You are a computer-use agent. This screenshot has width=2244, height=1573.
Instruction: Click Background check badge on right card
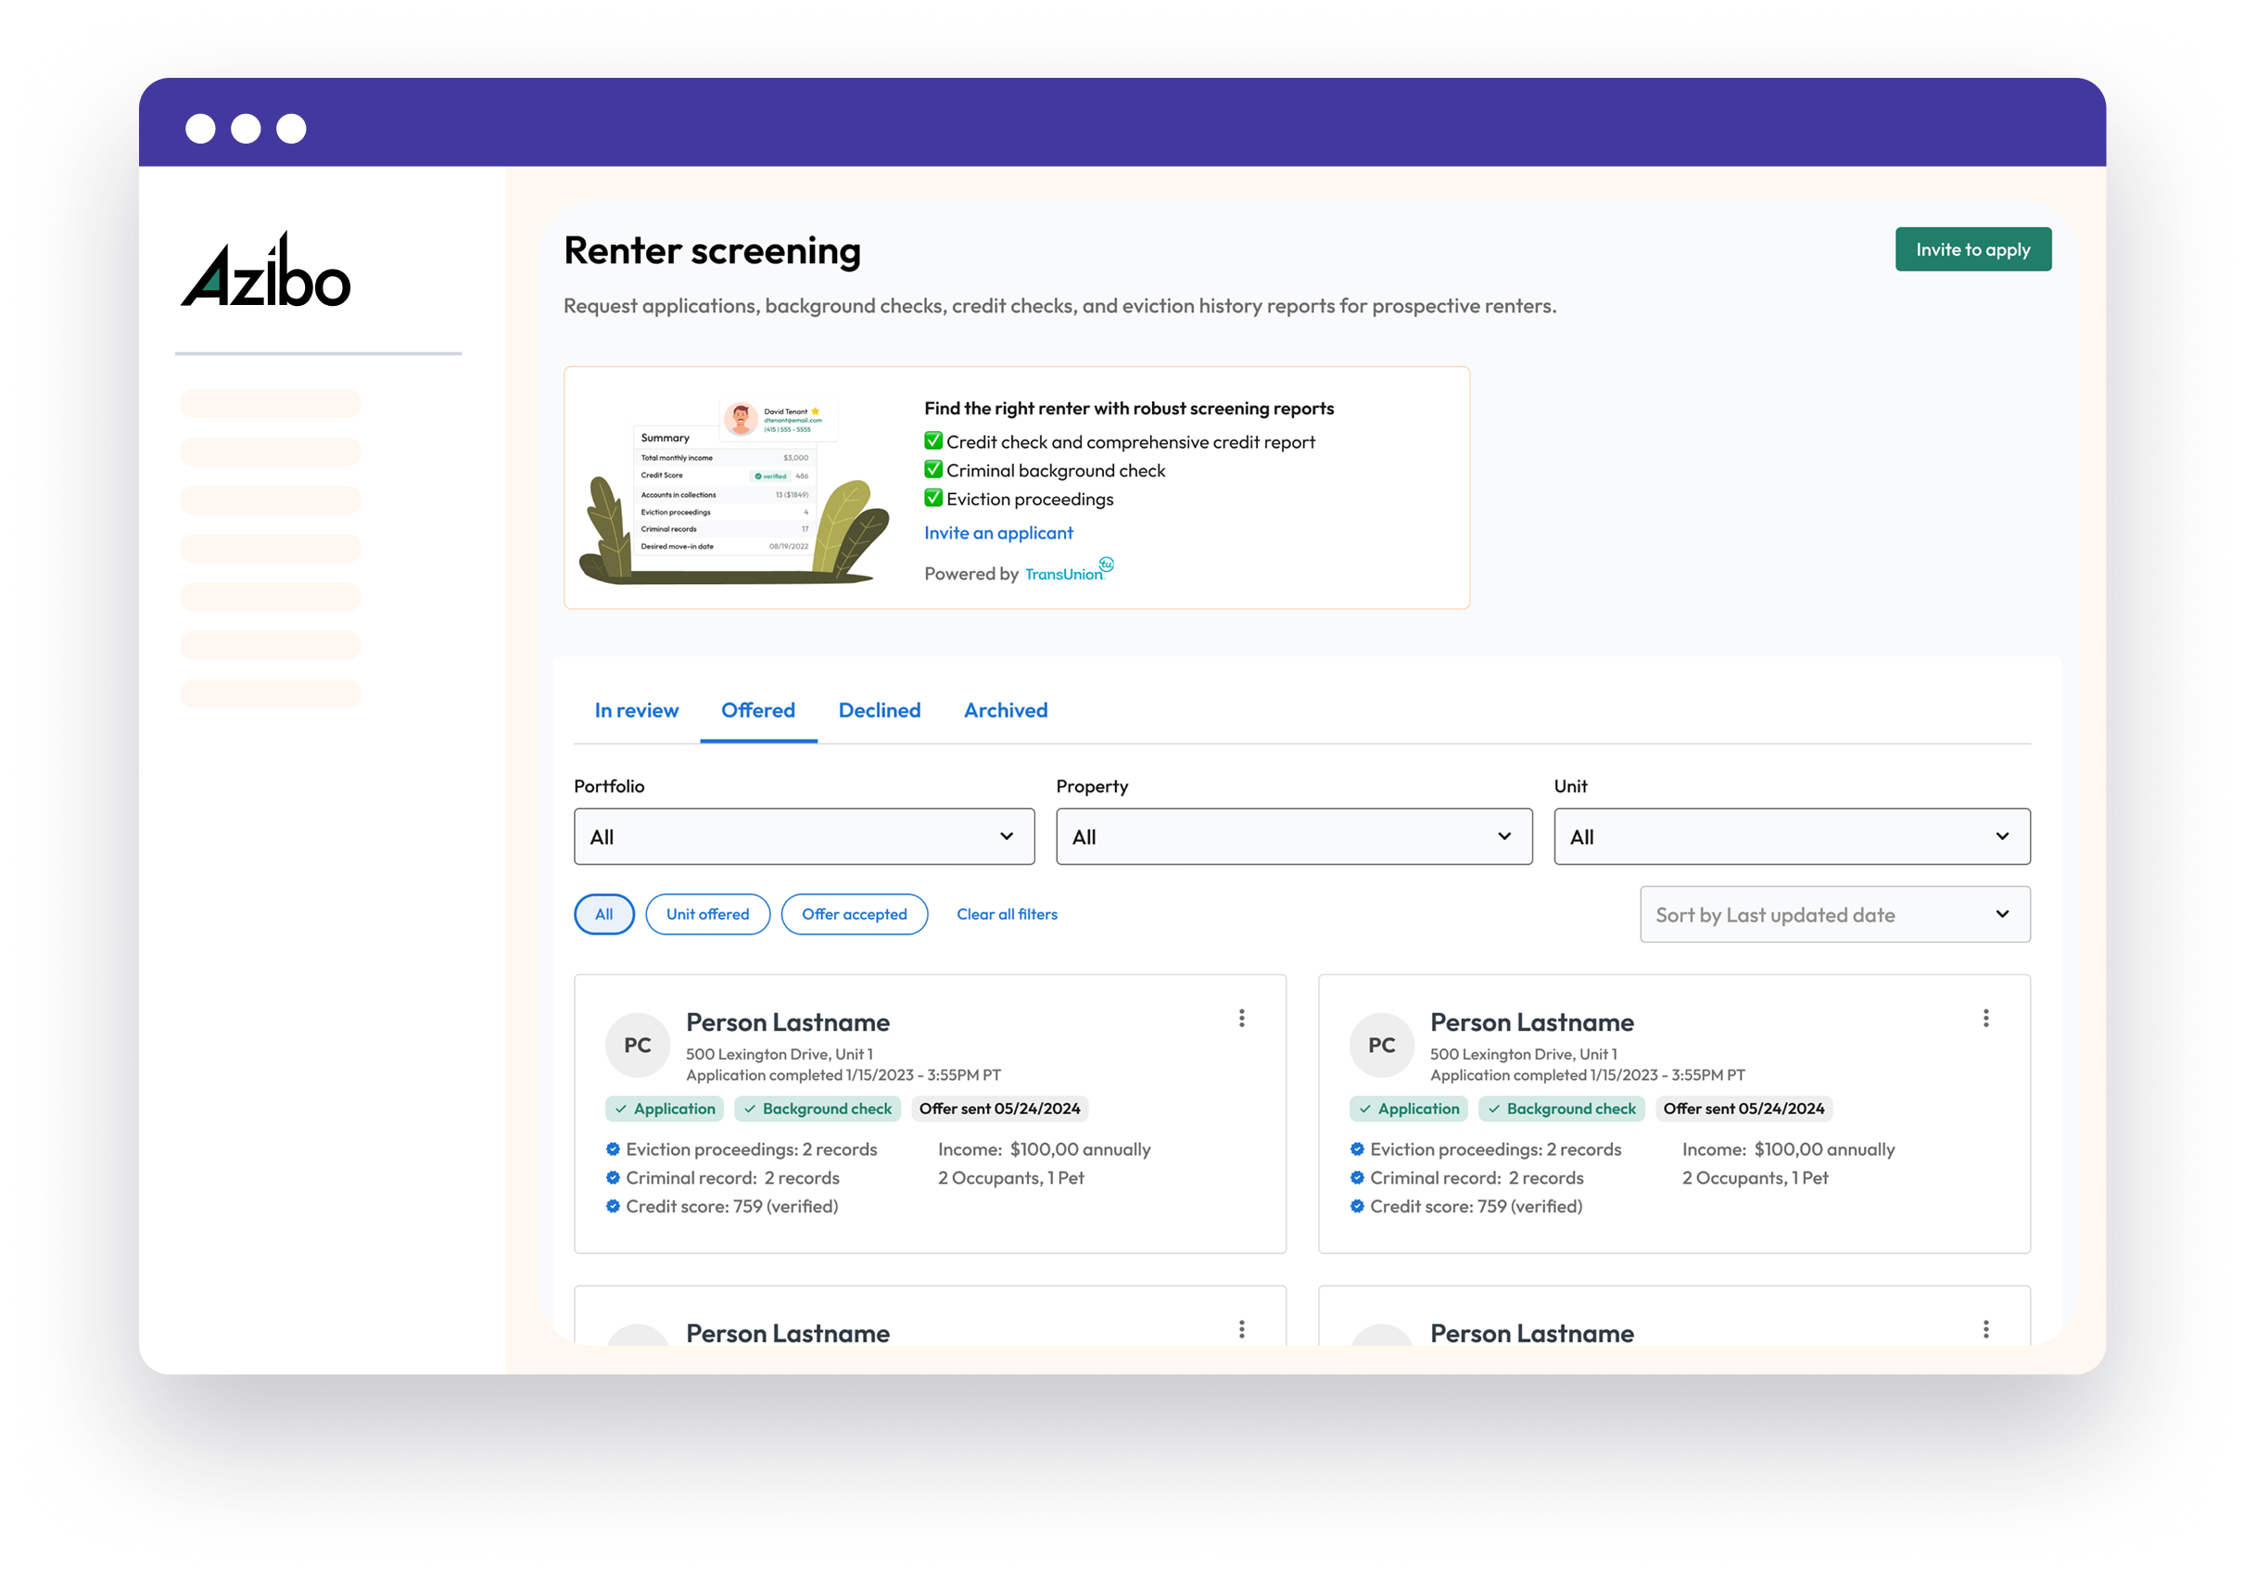[1561, 1109]
